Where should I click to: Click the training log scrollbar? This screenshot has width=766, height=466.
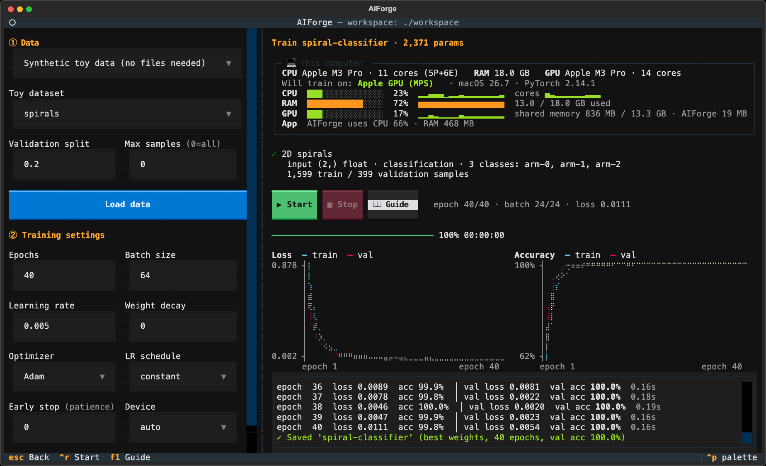[x=747, y=412]
